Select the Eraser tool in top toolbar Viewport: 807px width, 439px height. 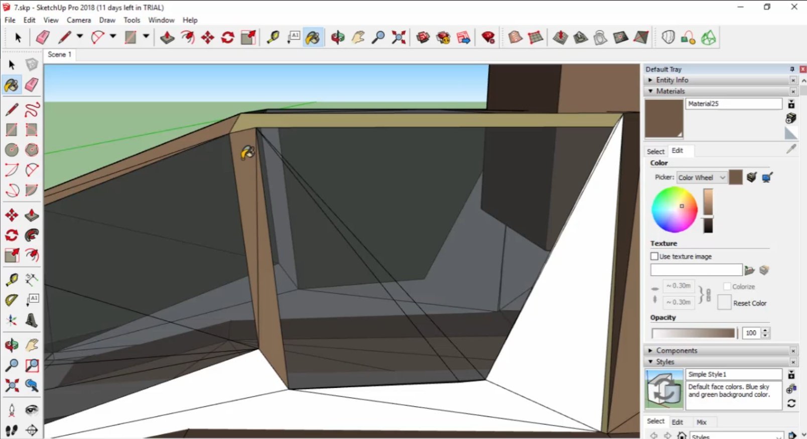coord(43,38)
